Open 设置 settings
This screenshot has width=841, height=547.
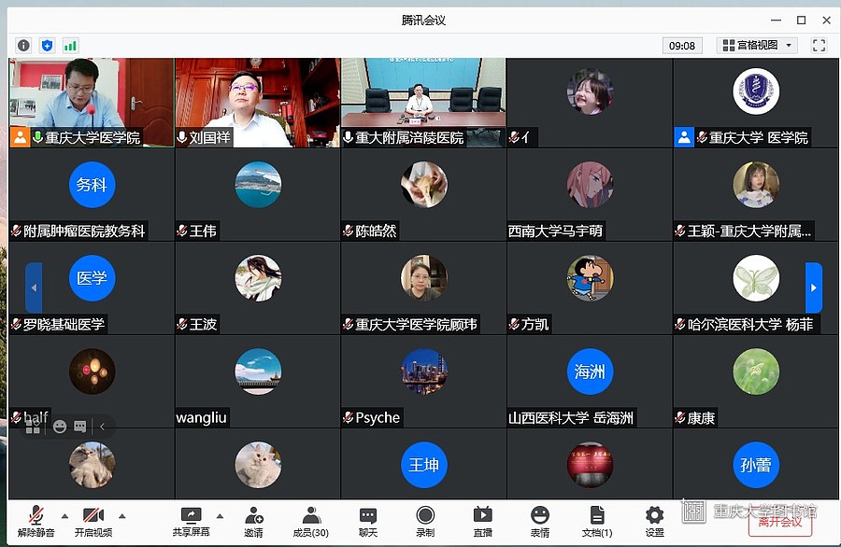click(x=654, y=521)
